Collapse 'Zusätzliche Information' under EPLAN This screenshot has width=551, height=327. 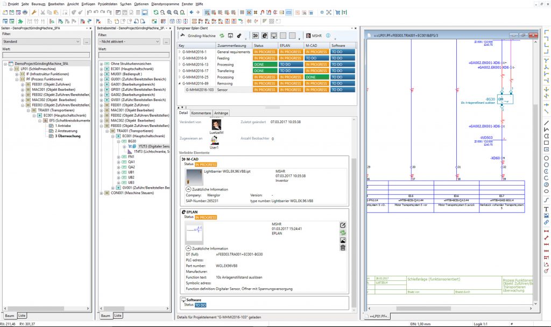tap(188, 248)
